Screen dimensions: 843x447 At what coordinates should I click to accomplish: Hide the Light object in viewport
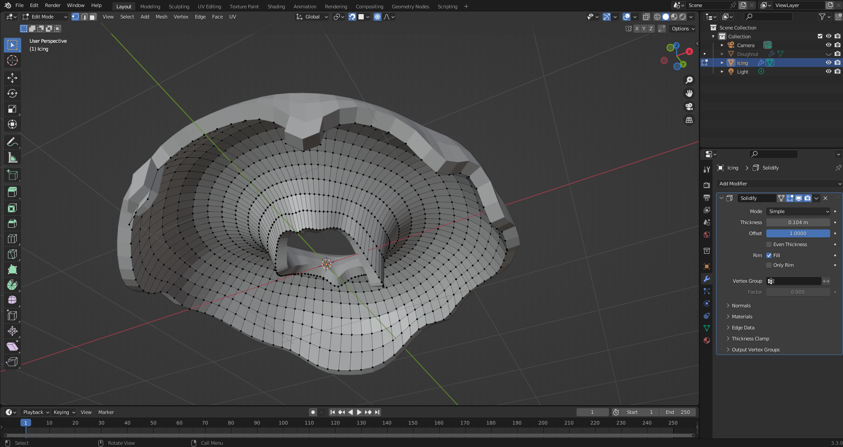(828, 71)
